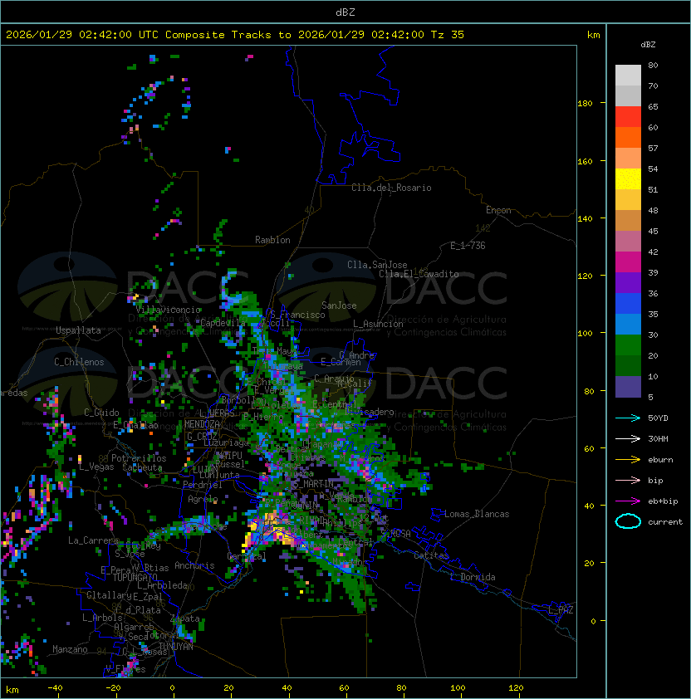Click the 'dBZ' heading above color scale

(x=648, y=45)
